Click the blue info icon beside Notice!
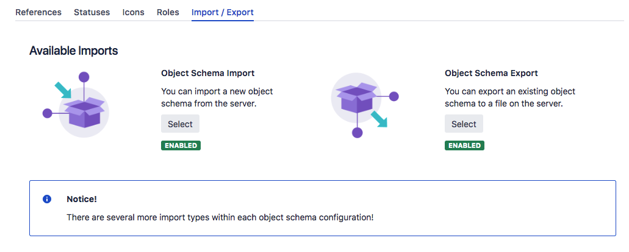The width and height of the screenshot is (629, 252). [x=47, y=199]
